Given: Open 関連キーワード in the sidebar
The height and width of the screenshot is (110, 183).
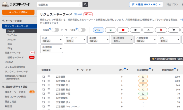Looking at the screenshot, I should coord(13,53).
